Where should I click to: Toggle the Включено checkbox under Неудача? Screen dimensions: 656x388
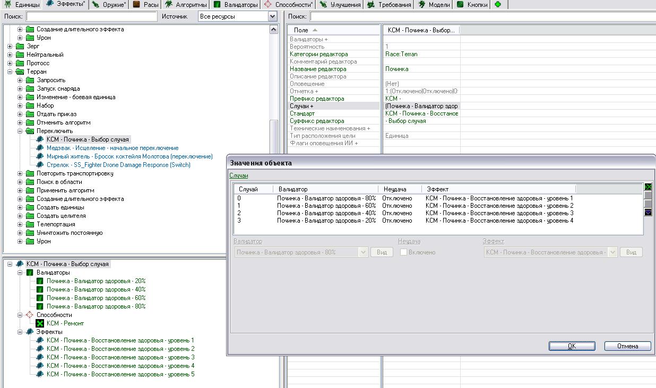coord(403,252)
